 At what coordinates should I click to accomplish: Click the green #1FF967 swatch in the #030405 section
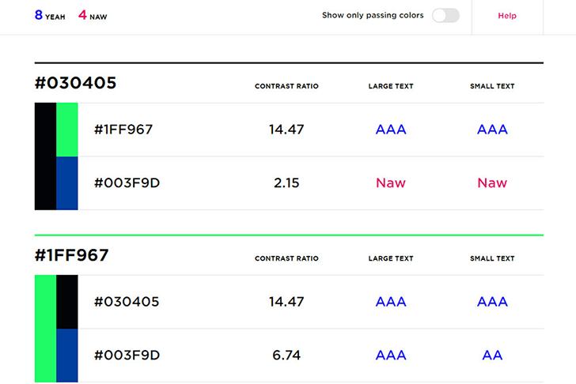[67, 130]
